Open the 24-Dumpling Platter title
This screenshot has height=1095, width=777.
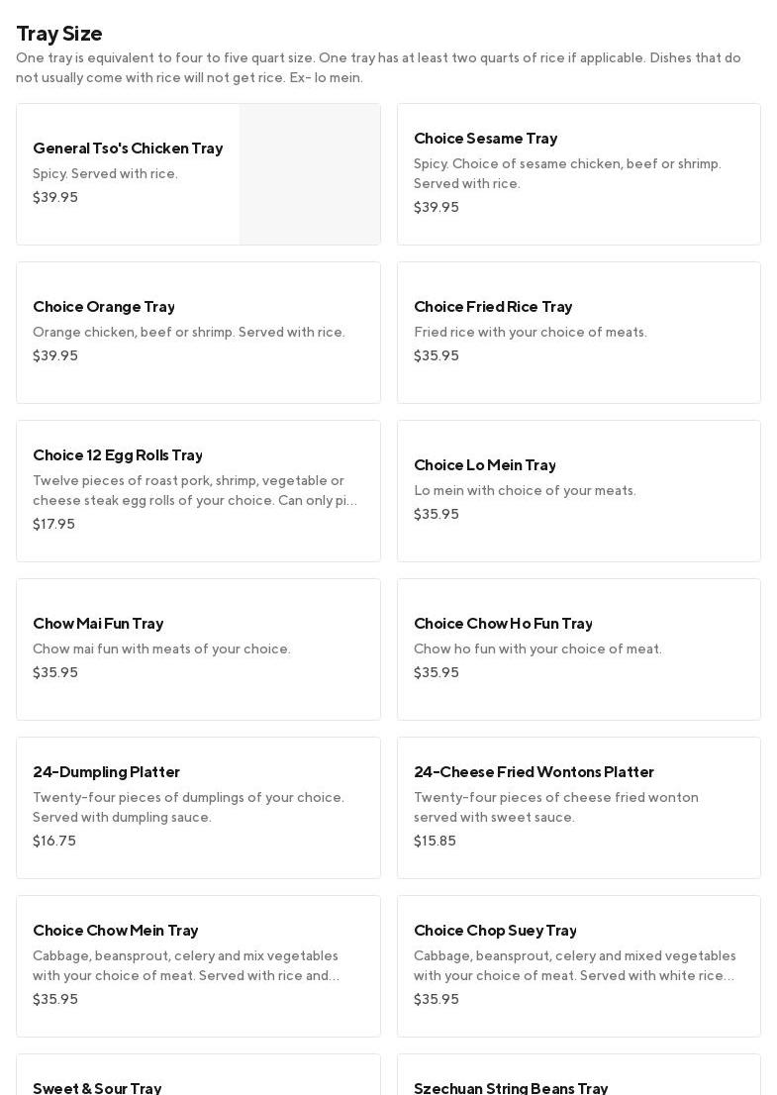click(x=106, y=772)
